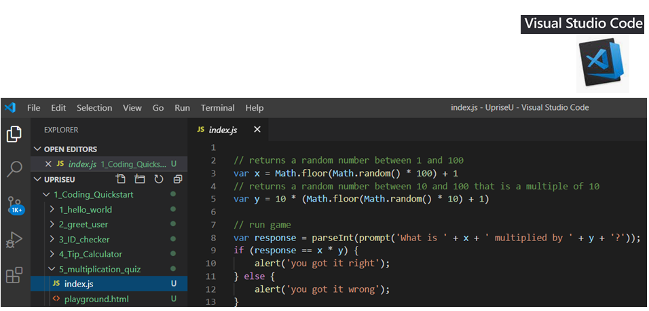Open the Terminal menu
The height and width of the screenshot is (311, 649).
click(x=217, y=108)
